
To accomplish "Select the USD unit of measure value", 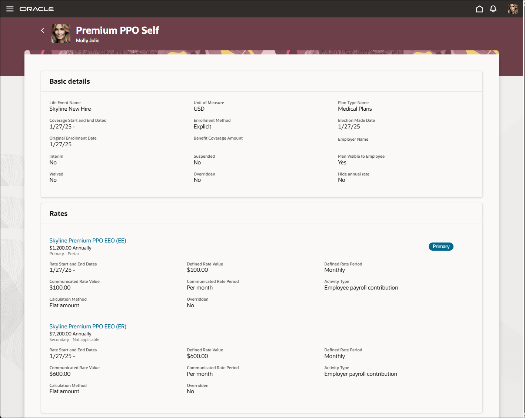I will click(199, 109).
